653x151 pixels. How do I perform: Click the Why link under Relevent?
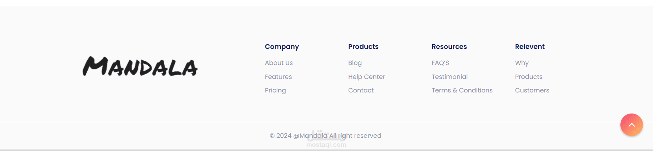(522, 63)
